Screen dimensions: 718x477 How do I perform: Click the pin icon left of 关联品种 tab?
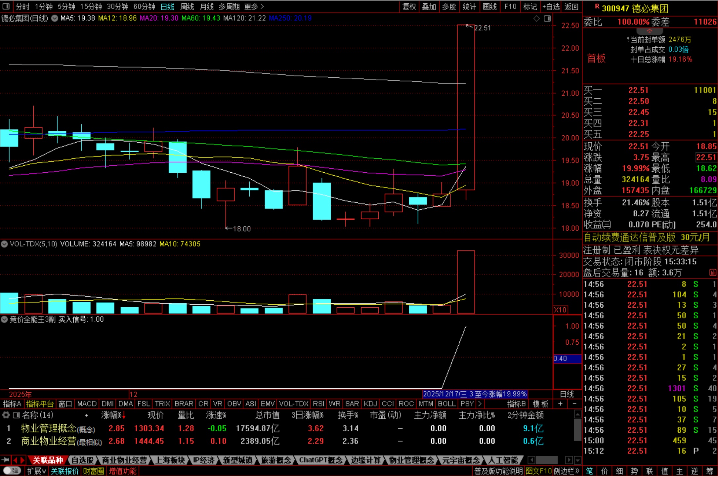[x=6, y=460]
